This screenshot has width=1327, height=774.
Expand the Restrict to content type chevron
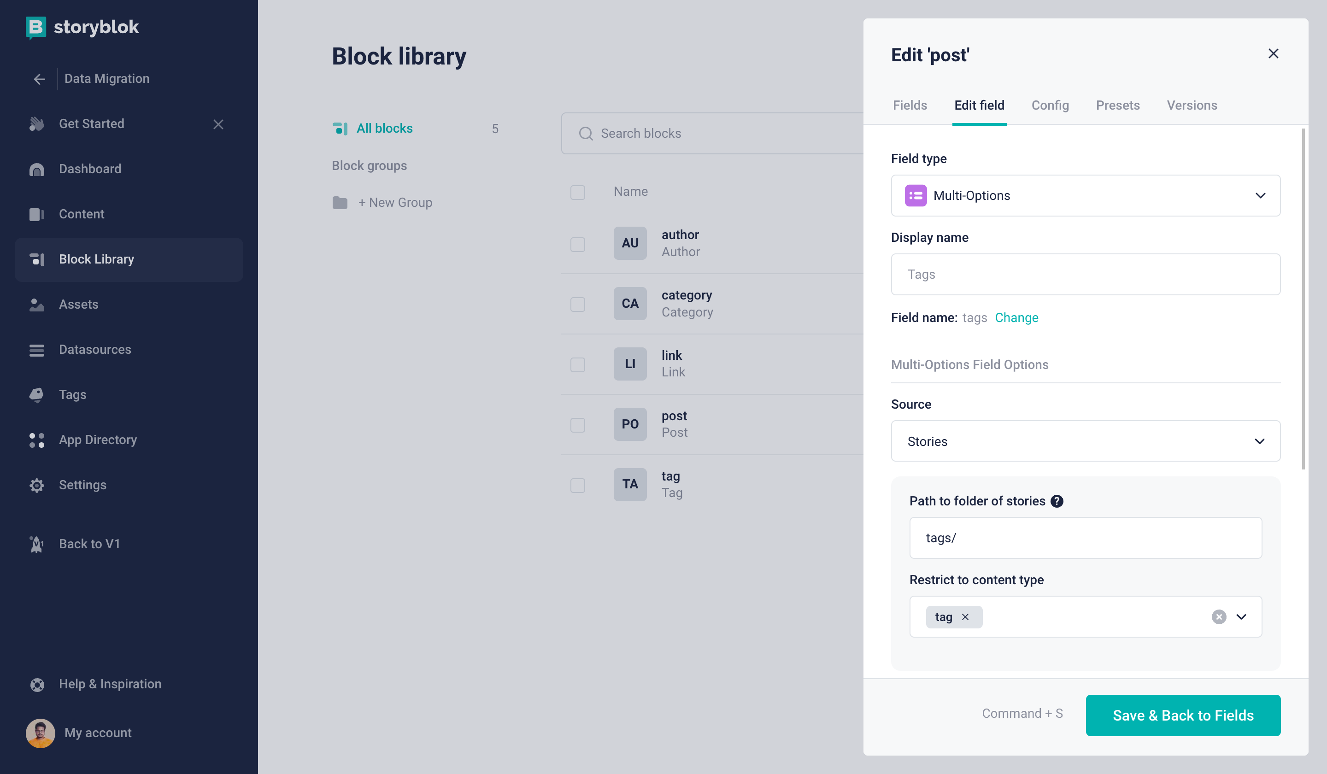coord(1241,616)
